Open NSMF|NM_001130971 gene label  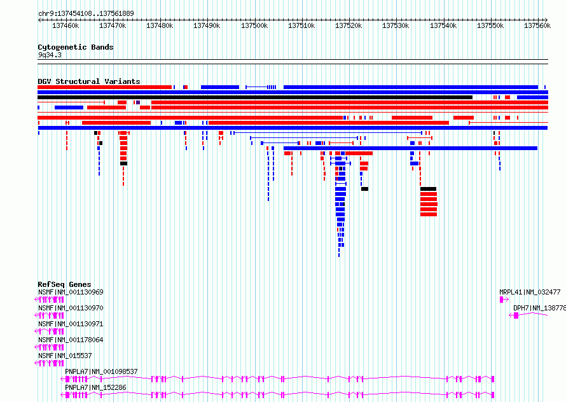71,324
